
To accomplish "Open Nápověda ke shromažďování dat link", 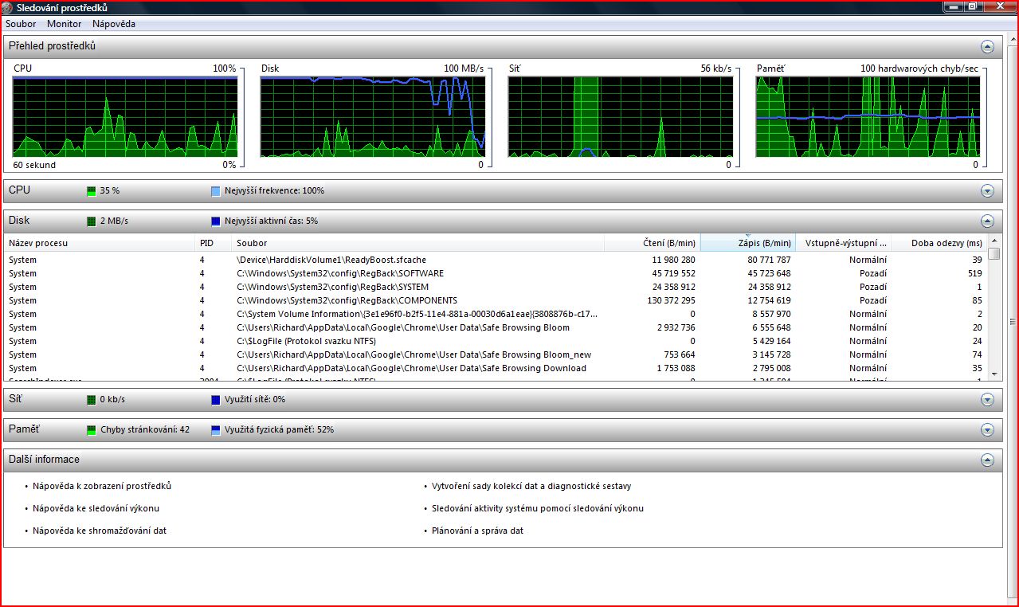I will coord(100,531).
